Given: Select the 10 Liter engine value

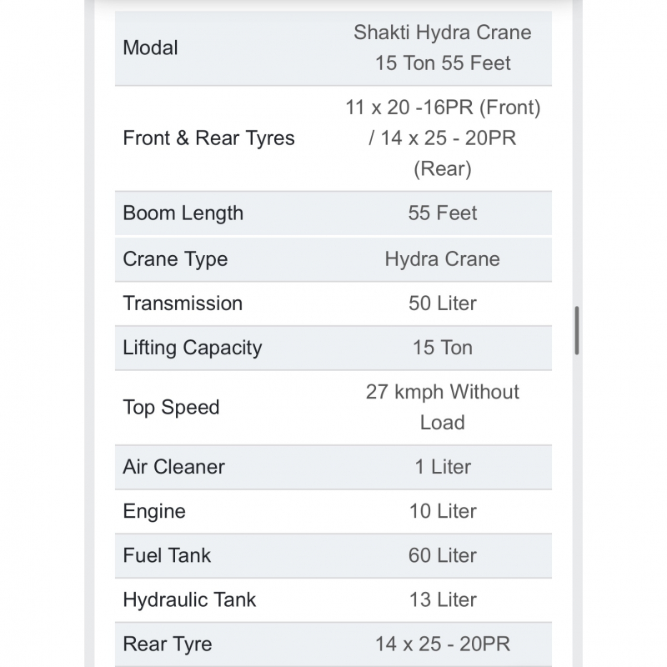Looking at the screenshot, I should 443,511.
